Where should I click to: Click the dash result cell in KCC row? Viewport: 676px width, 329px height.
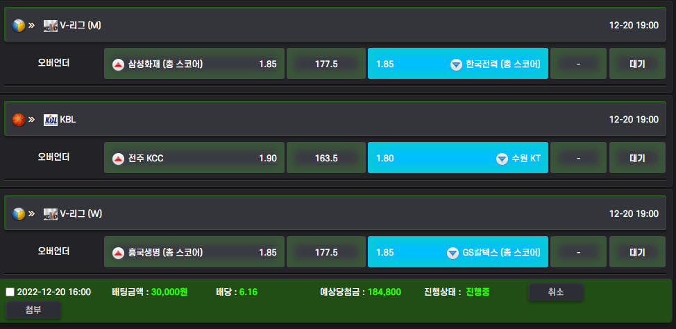tap(579, 157)
